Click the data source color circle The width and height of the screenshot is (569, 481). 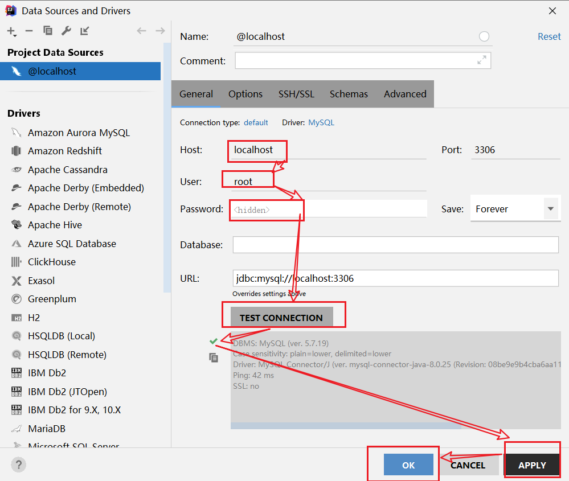(x=484, y=36)
